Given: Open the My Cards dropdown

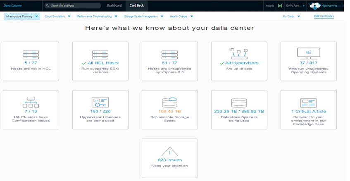Looking at the screenshot, I should point(290,17).
